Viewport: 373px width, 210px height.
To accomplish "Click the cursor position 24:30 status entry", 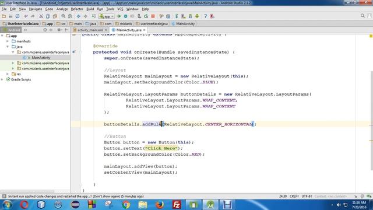I will (x=283, y=197).
